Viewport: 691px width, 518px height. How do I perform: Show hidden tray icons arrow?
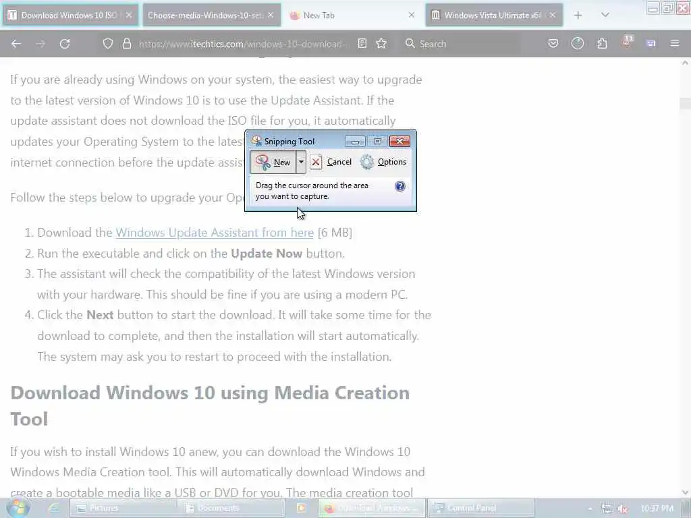pos(590,509)
